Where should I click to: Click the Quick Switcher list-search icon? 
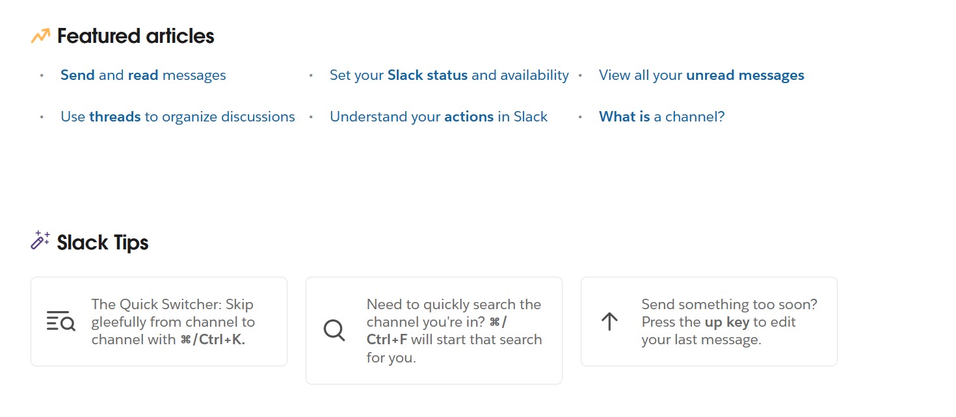coord(61,321)
